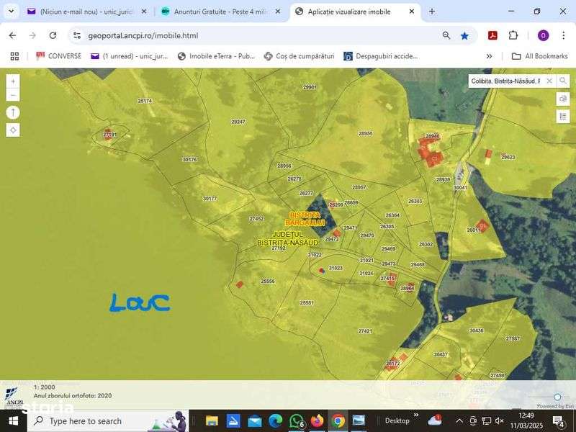Select parcel 29247 on the map
The width and height of the screenshot is (576, 432).
[x=238, y=122]
